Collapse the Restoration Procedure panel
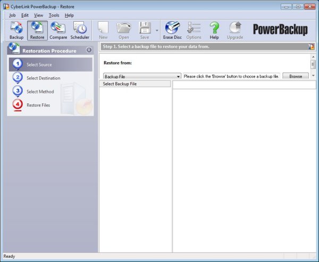This screenshot has height=262, width=319. [x=89, y=50]
